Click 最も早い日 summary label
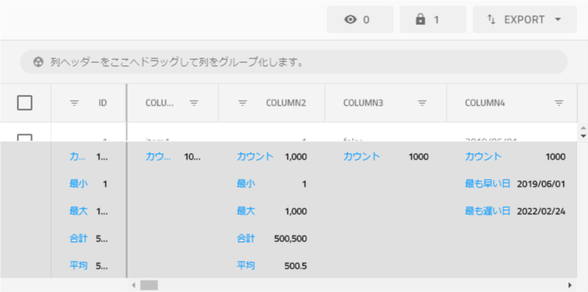 [x=488, y=184]
